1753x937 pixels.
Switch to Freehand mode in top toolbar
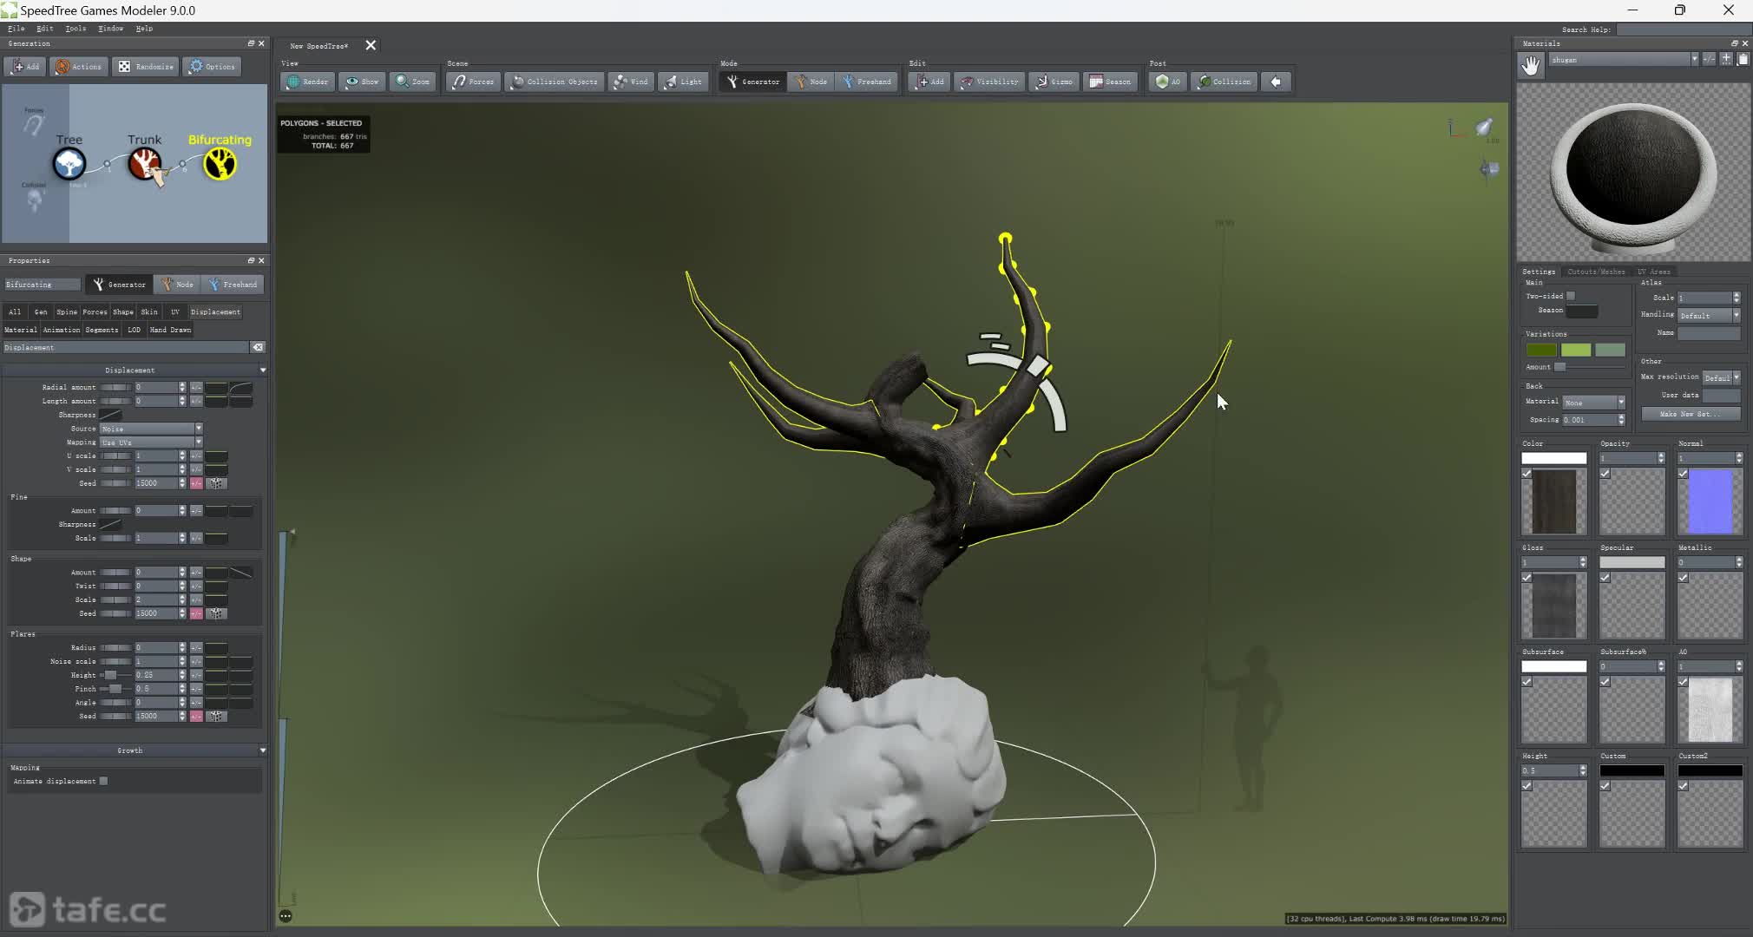pos(866,82)
